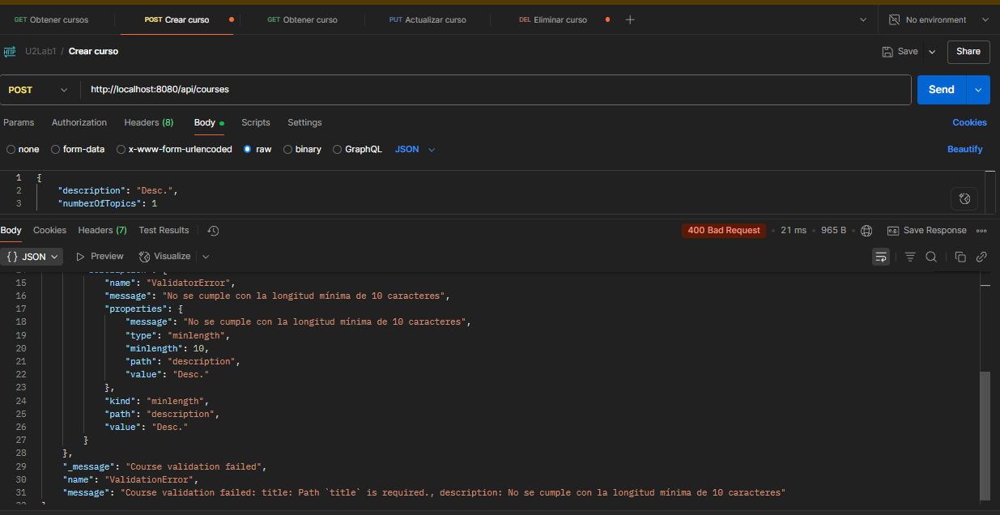1000x515 pixels.
Task: Select the none body type
Action: tap(23, 149)
